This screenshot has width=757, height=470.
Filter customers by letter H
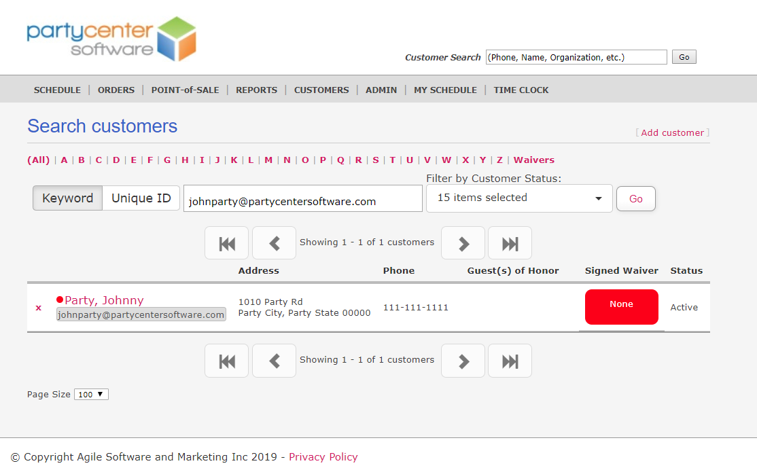(185, 160)
